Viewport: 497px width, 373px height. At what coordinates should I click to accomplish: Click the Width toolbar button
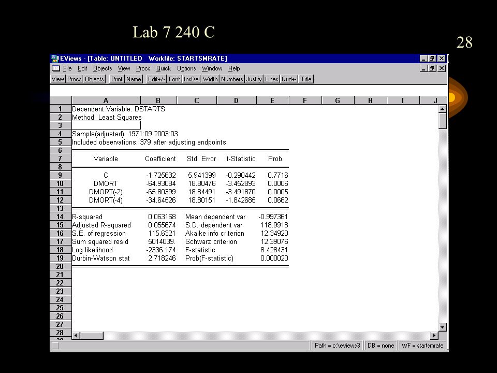210,79
